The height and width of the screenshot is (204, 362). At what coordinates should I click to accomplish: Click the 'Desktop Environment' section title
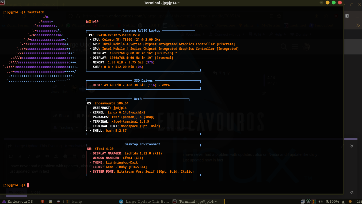point(142,144)
